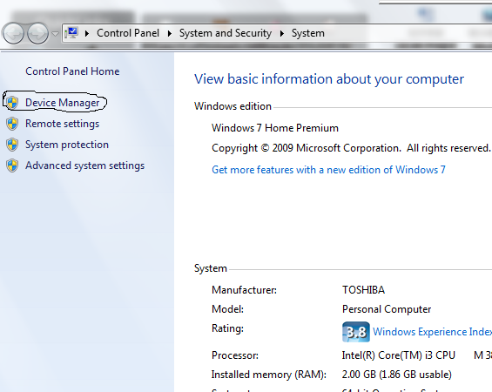Click the shield icon beside Remote settings
The height and width of the screenshot is (392, 492).
tap(12, 124)
